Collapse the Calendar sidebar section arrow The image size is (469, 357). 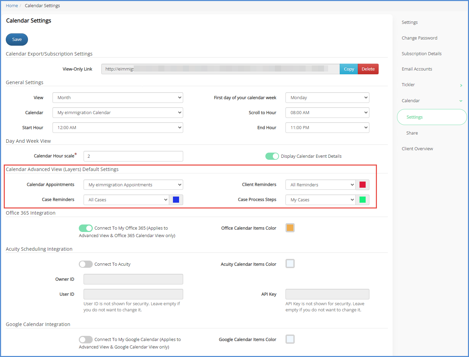(x=461, y=101)
